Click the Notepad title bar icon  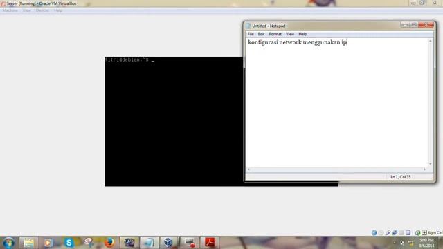pos(248,26)
